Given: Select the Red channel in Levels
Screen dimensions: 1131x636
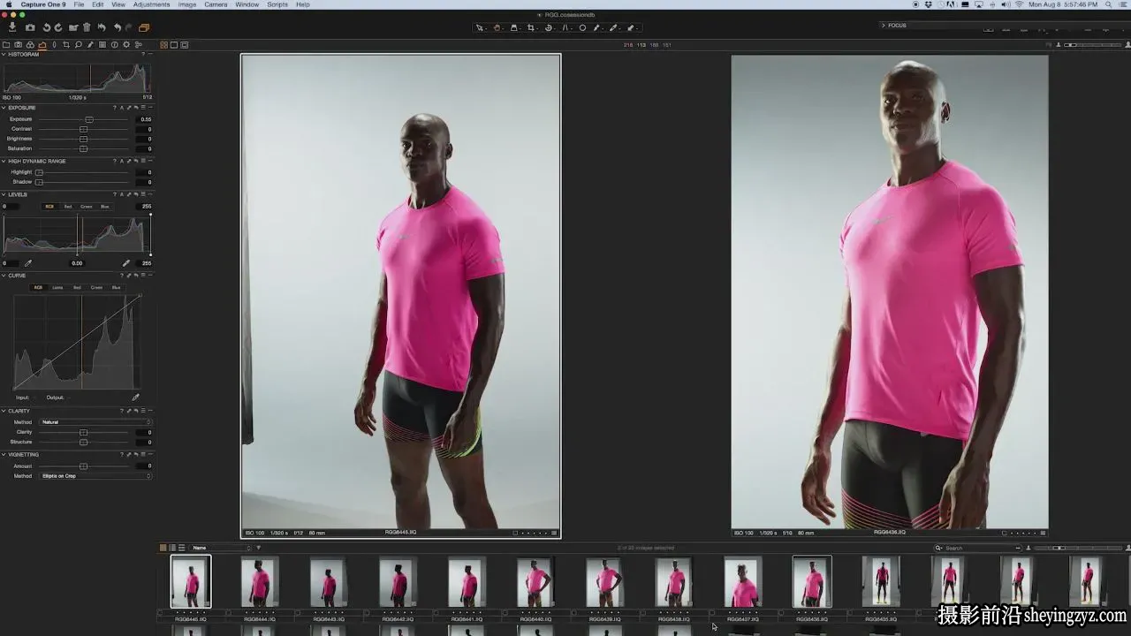Looking at the screenshot, I should tap(68, 207).
